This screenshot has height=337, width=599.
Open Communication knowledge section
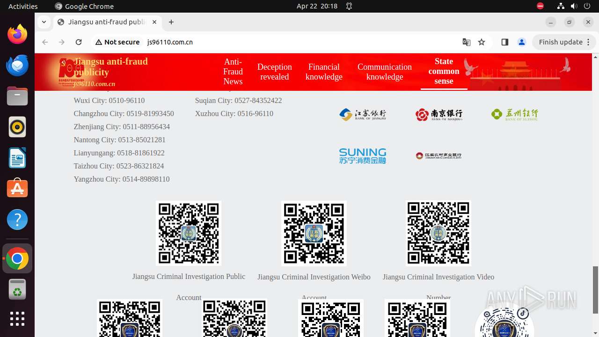385,72
